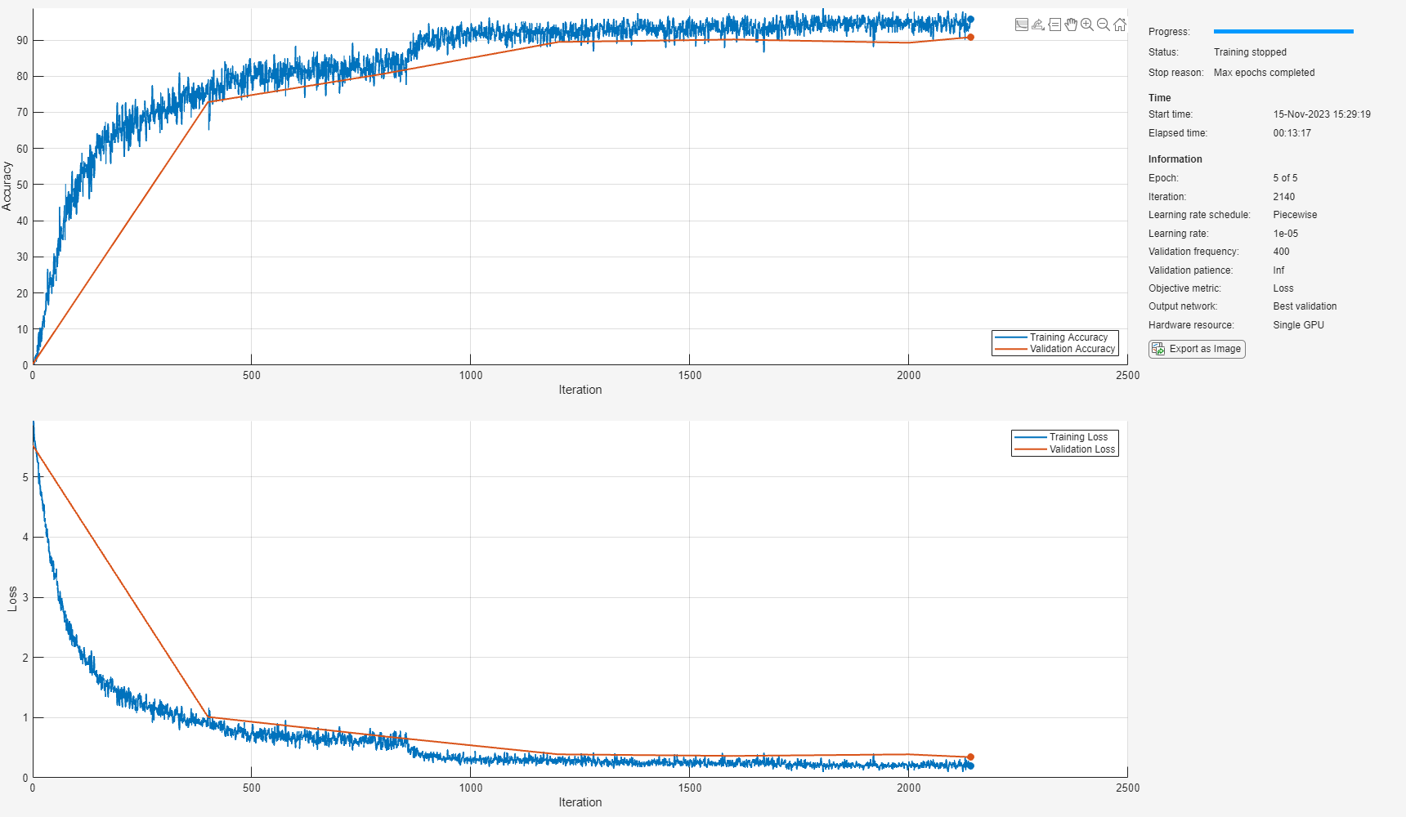Click the Iteration label under the loss plot
This screenshot has width=1406, height=817.
point(580,802)
